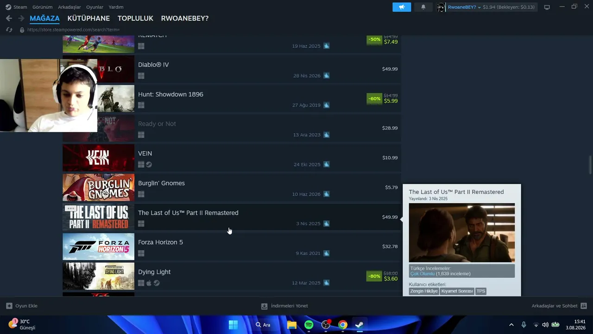Click the Burglin' Gnomes thumbnail
The image size is (593, 334).
click(x=98, y=187)
